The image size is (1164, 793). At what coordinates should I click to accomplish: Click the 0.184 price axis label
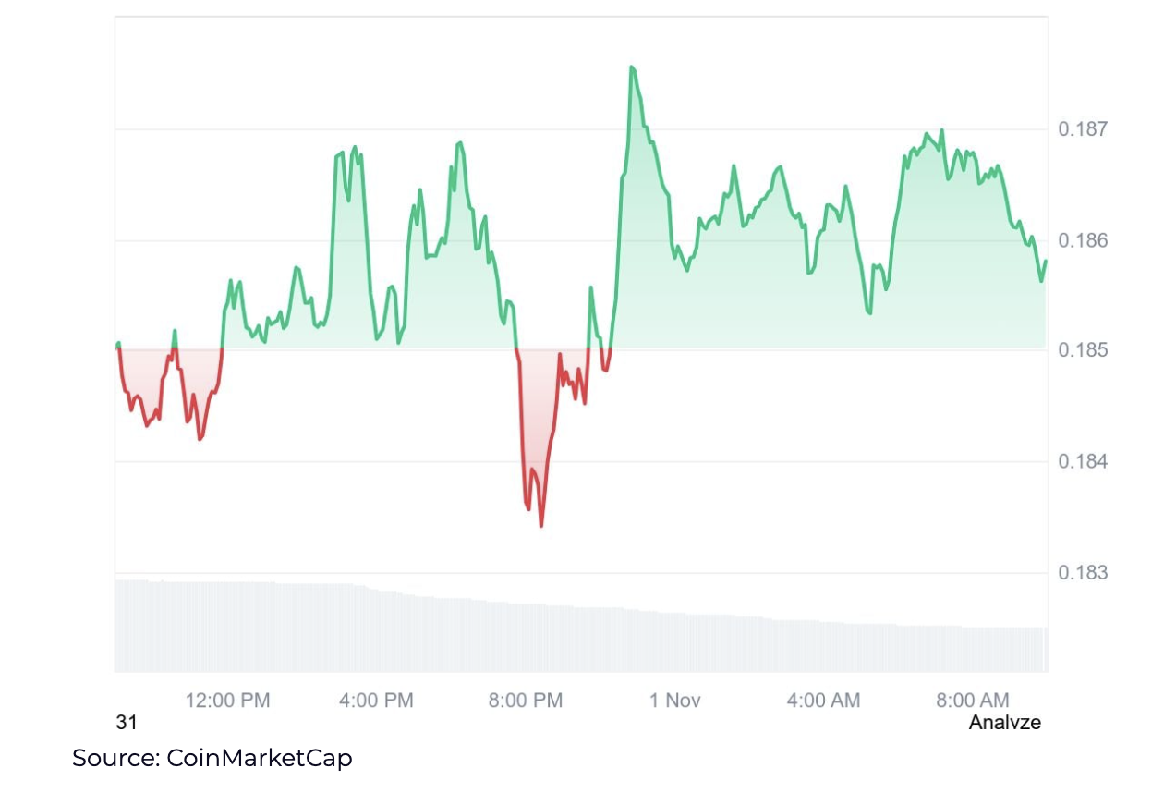click(x=1083, y=461)
